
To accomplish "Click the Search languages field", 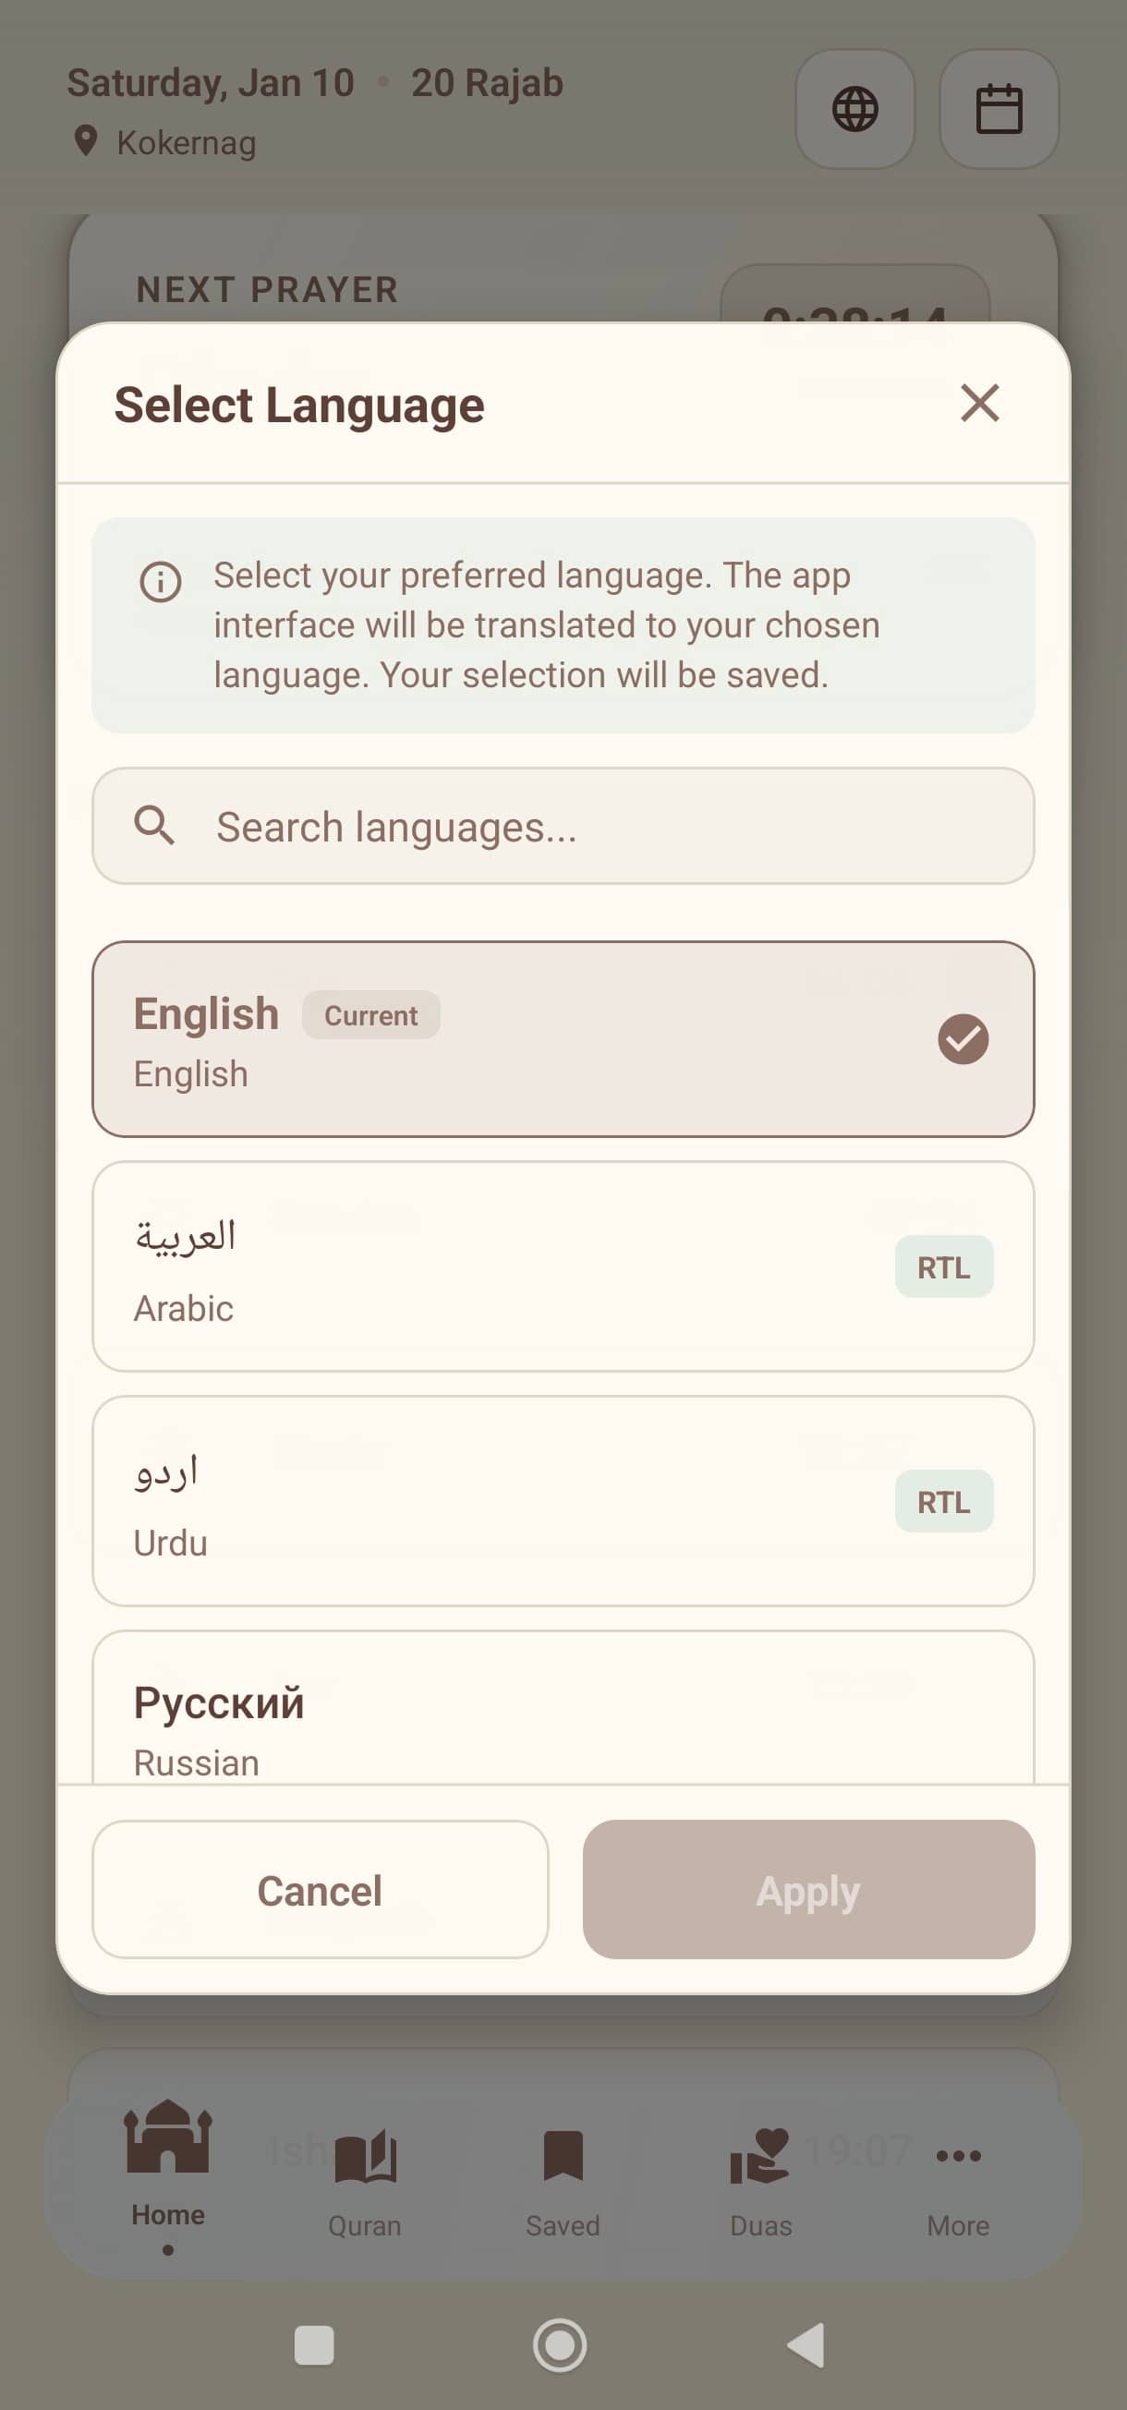I will point(563,825).
